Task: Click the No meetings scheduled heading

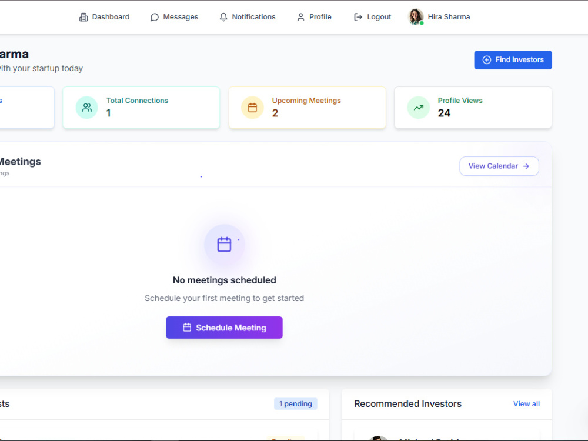Action: tap(224, 280)
